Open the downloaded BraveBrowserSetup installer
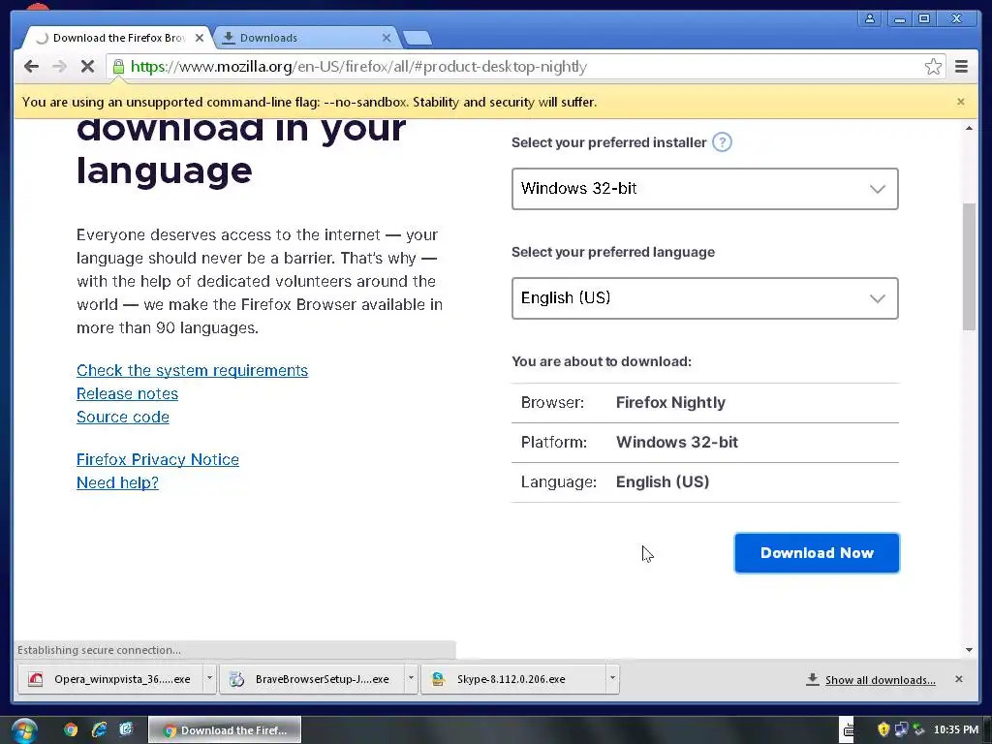Image resolution: width=992 pixels, height=744 pixels. (312, 679)
